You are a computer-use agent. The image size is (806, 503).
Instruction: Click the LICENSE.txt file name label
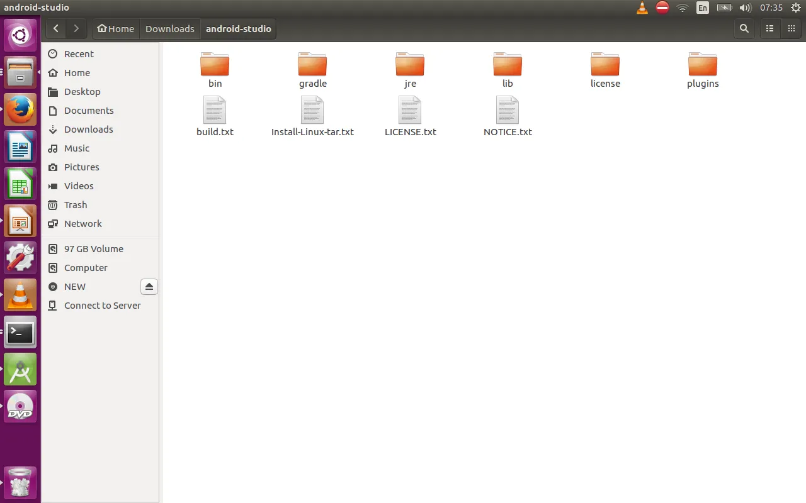pos(410,132)
